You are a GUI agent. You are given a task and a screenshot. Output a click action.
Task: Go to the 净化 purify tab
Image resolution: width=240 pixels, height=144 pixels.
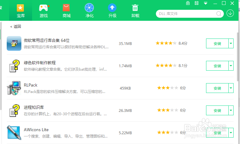pyautogui.click(x=89, y=11)
